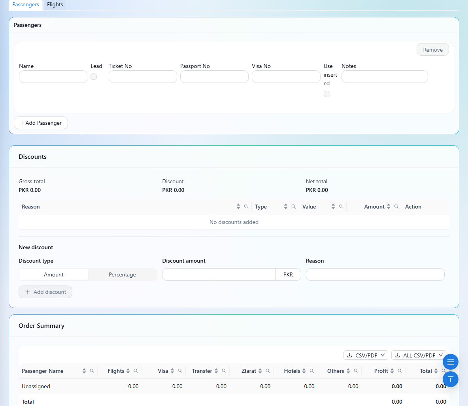The height and width of the screenshot is (406, 468).
Task: Focus the passenger Name input field
Action: (x=53, y=77)
